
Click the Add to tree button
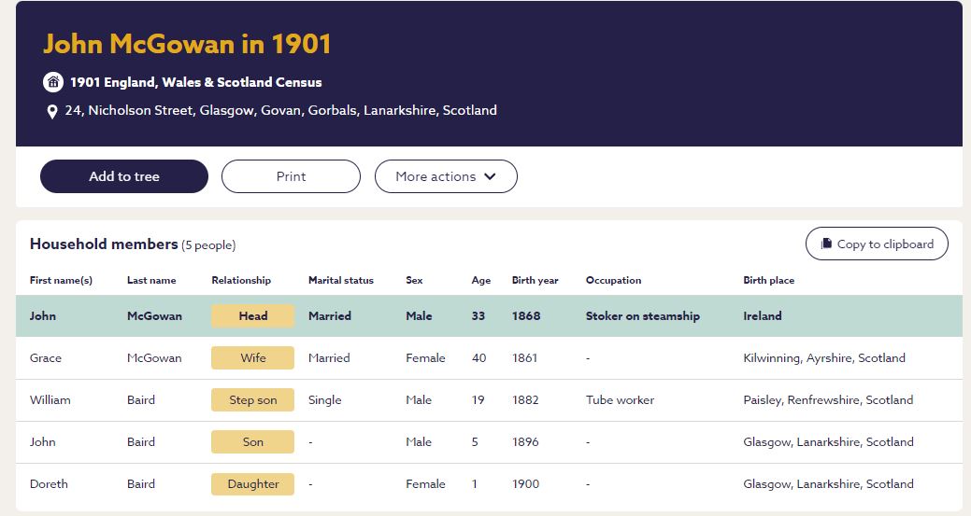click(x=124, y=176)
